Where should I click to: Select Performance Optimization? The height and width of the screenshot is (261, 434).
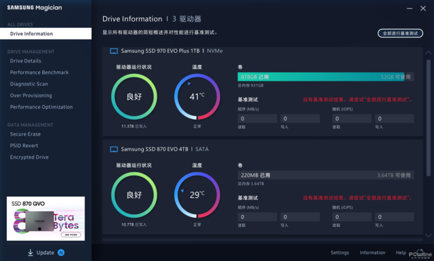point(41,107)
